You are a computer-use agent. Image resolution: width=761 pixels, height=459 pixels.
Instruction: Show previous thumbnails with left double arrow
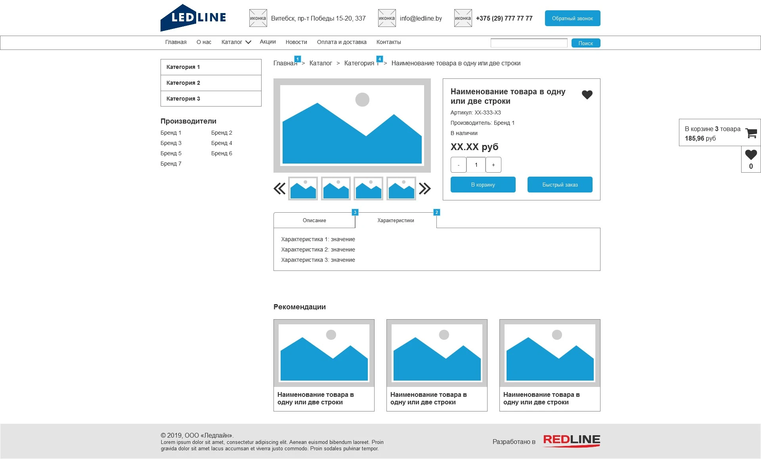[x=279, y=189]
